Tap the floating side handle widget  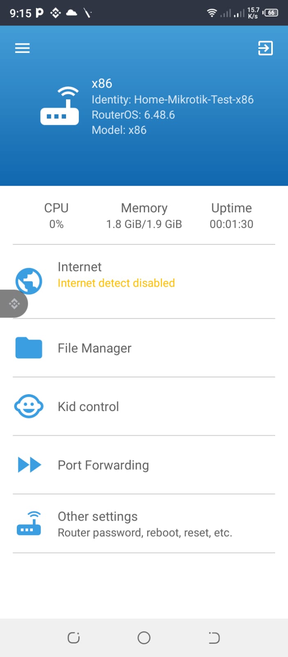(x=14, y=304)
